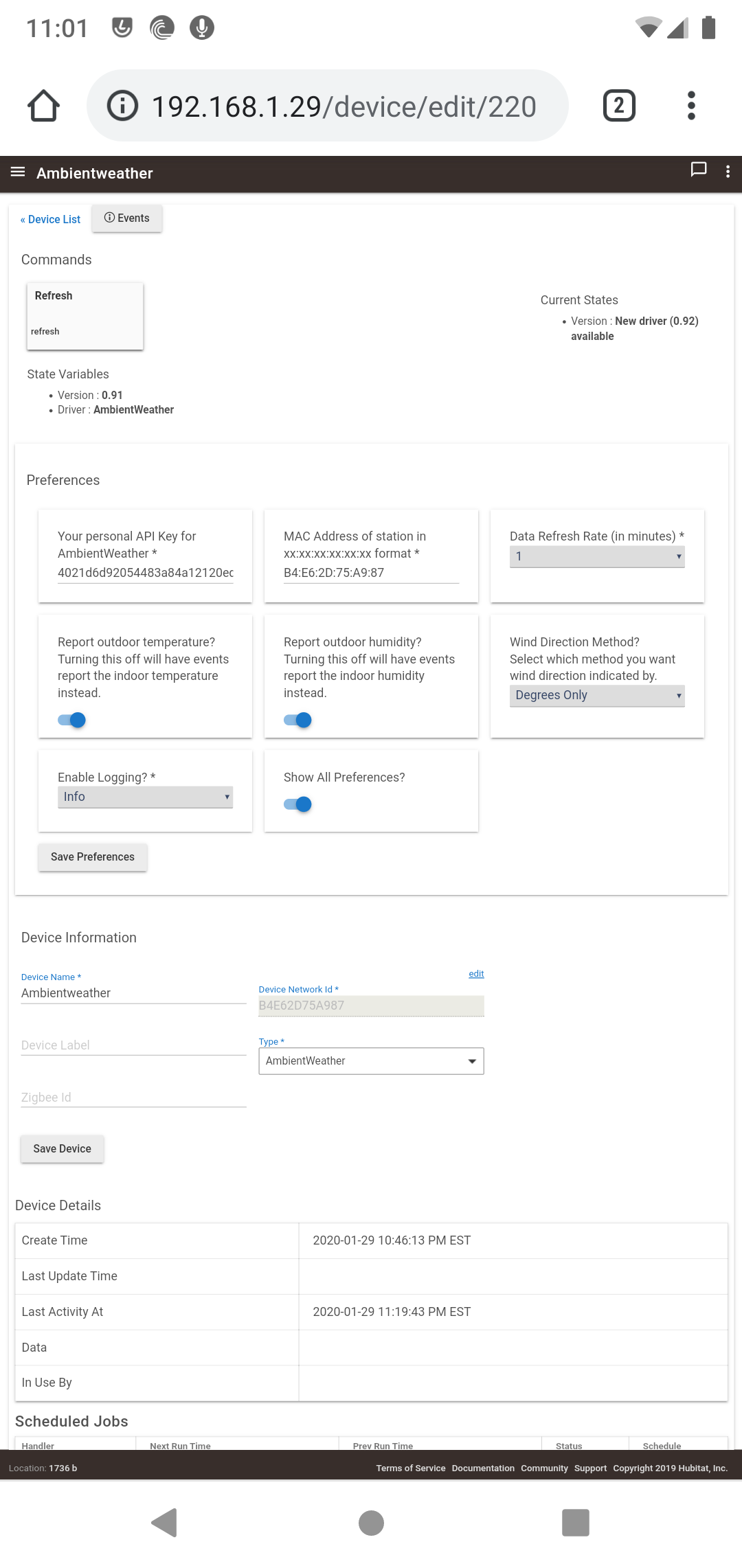The height and width of the screenshot is (1566, 742).
Task: Click the Last Update Time row label
Action: coord(69,1276)
